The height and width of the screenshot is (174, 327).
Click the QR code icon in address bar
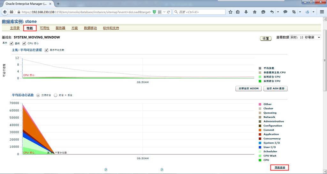pos(159,12)
